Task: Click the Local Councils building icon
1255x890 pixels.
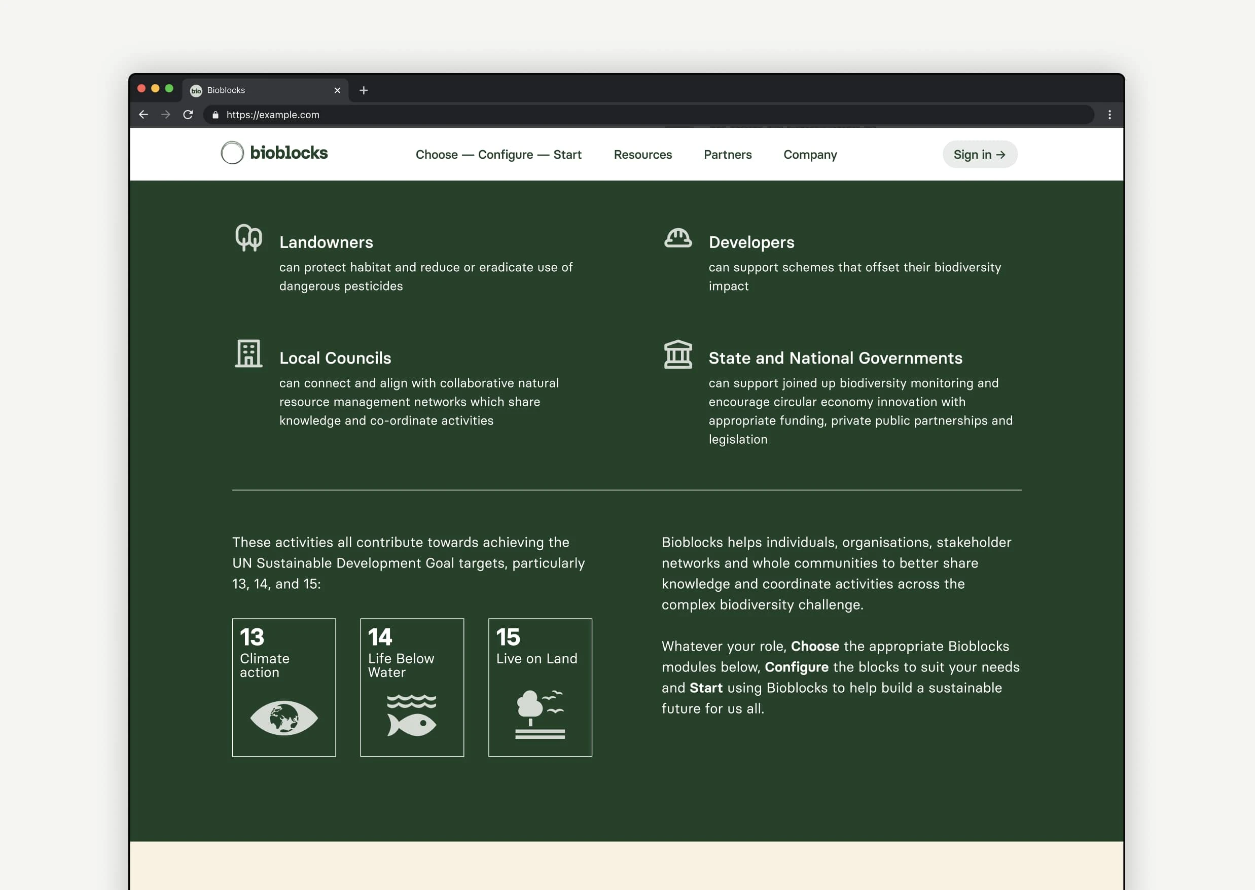Action: [x=248, y=353]
